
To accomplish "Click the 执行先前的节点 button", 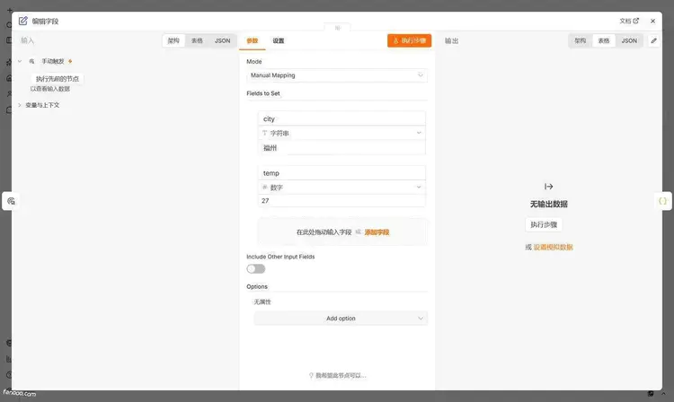I will 58,78.
